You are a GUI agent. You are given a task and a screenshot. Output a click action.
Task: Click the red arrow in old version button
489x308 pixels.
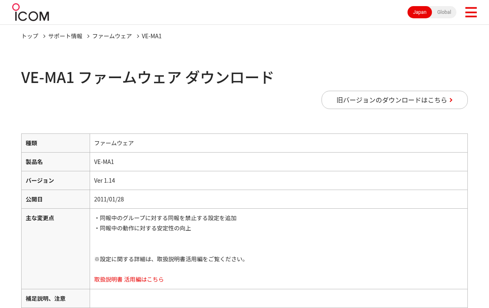coord(451,100)
